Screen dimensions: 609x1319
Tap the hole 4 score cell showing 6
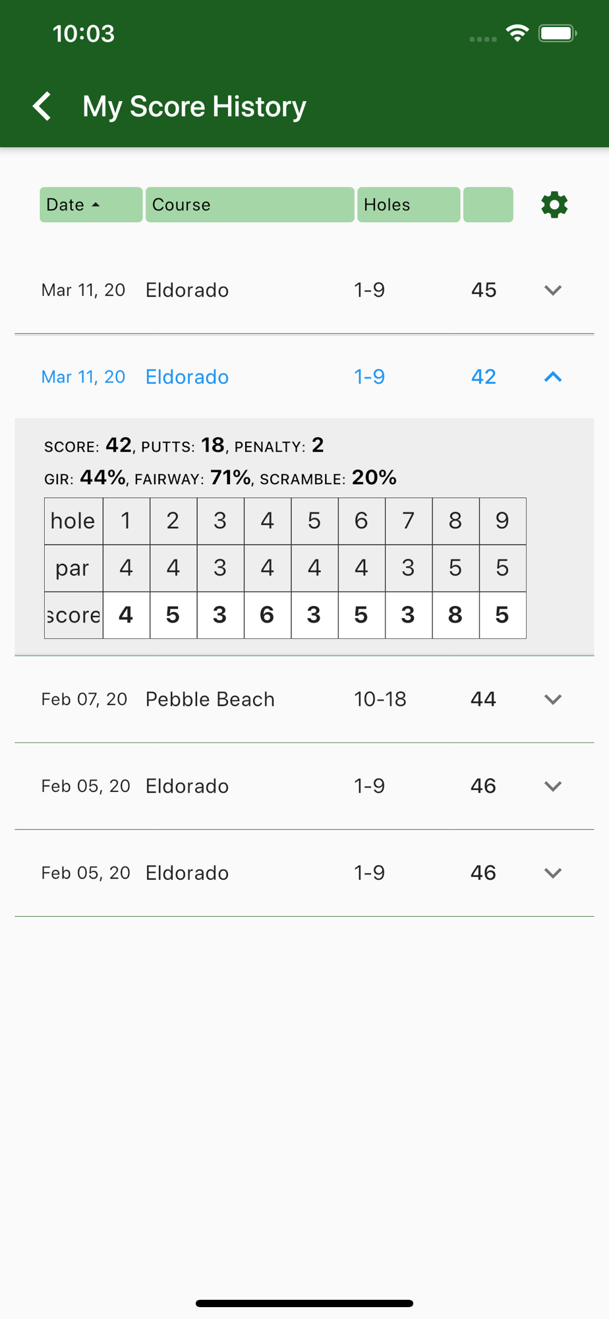click(x=267, y=615)
